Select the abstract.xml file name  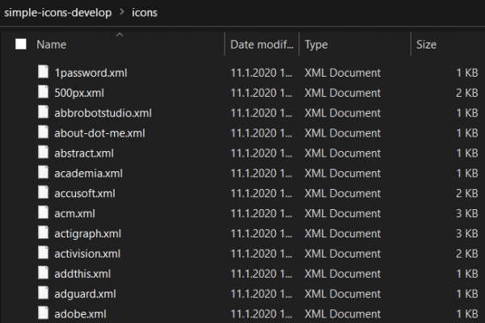(x=81, y=153)
